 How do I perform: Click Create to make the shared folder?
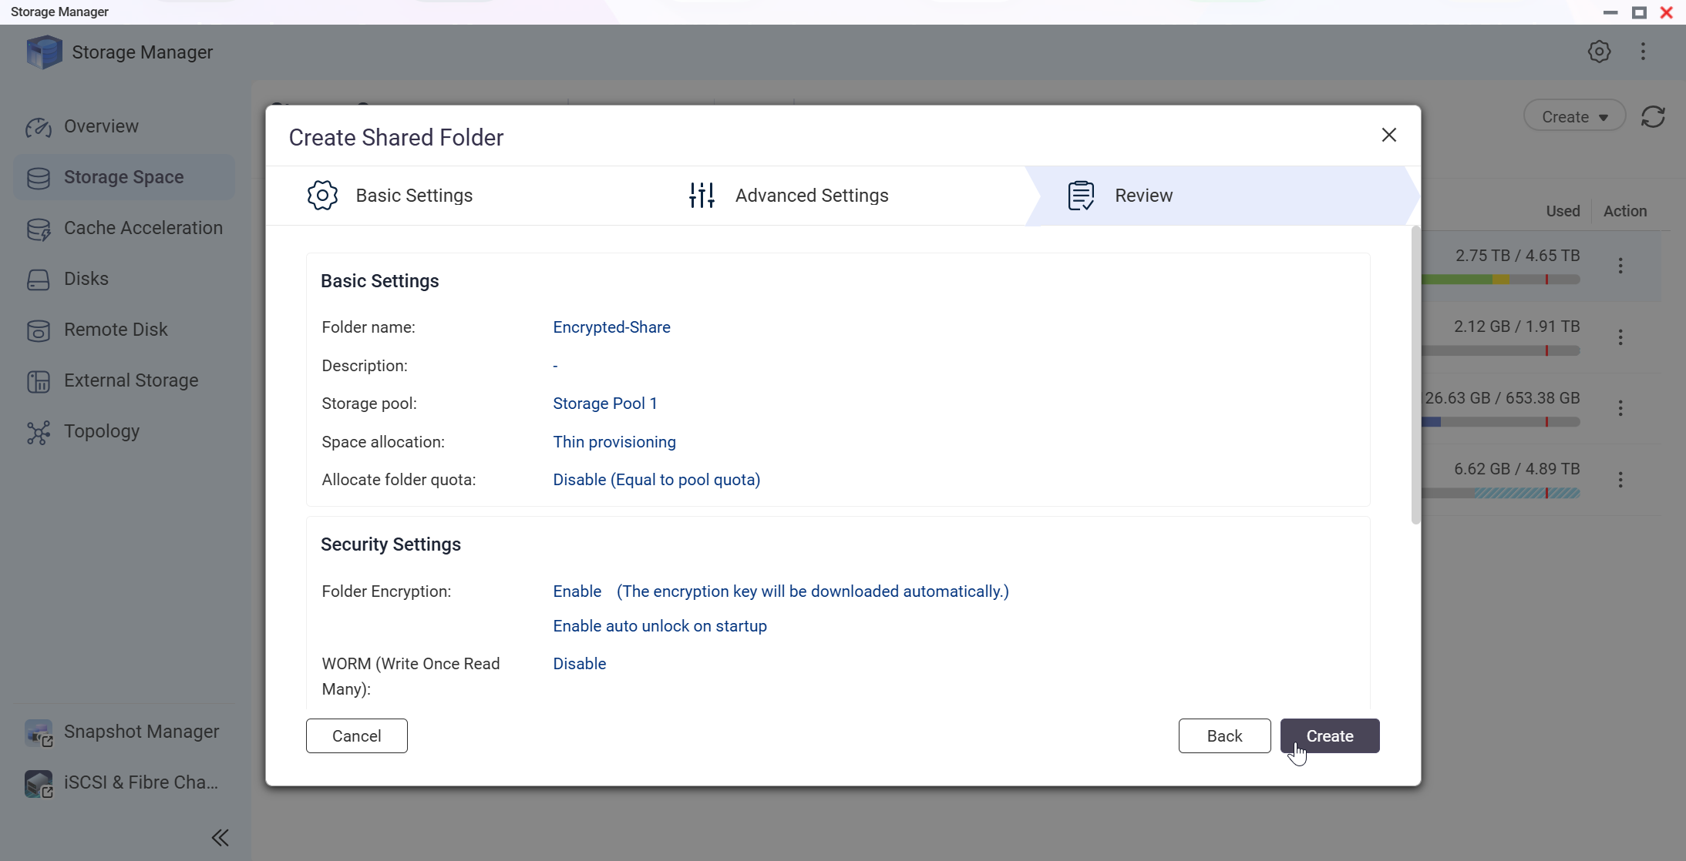coord(1330,736)
